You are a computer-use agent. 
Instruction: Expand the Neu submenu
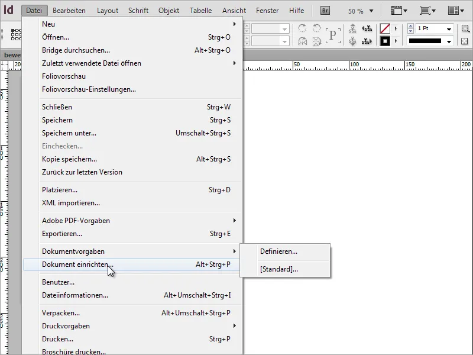(132, 24)
